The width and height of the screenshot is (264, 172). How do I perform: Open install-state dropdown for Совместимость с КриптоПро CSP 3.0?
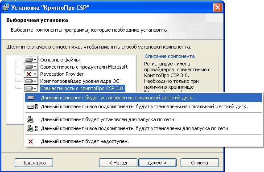click(x=31, y=88)
